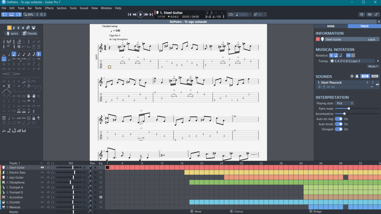Show the Electric Bass track eye
This screenshot has width=381, height=214.
(42, 172)
